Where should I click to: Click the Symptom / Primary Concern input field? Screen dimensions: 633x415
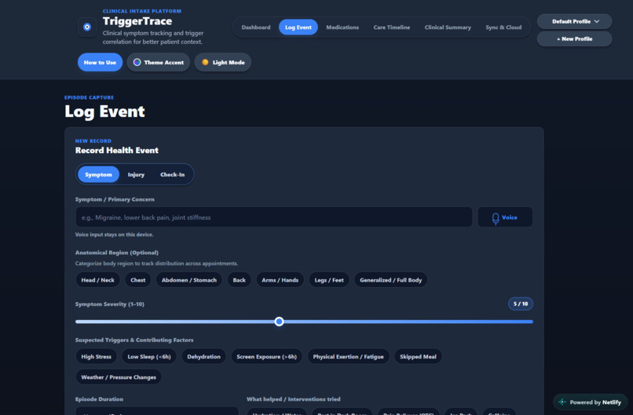(274, 217)
